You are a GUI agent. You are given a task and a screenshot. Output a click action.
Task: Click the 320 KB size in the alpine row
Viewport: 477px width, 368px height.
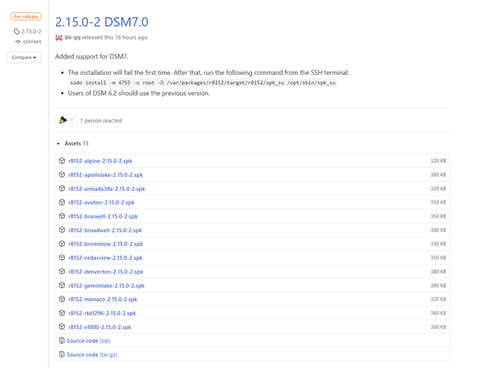pos(439,160)
